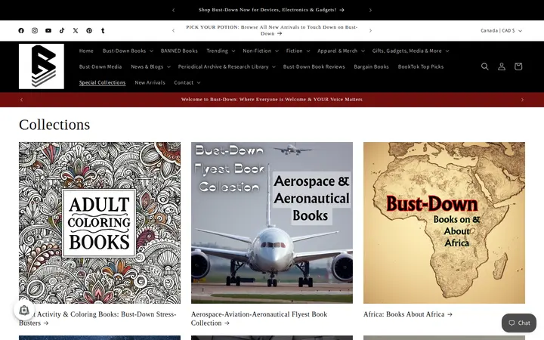Open the Chat widget
This screenshot has height=340, width=544.
click(x=518, y=323)
